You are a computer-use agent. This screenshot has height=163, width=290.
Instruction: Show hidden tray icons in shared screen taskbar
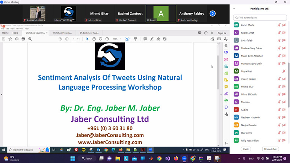coord(183,150)
